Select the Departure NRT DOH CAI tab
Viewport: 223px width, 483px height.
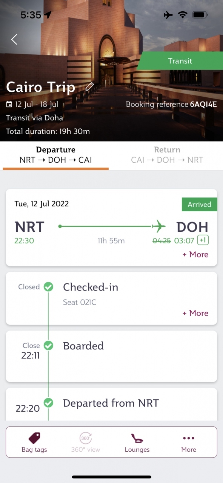[x=56, y=155]
